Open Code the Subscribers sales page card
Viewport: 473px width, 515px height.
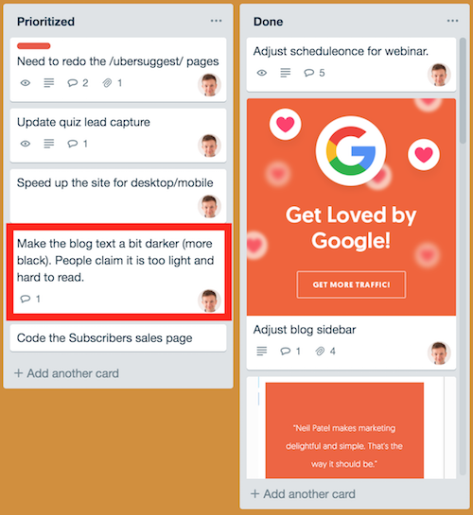118,338
